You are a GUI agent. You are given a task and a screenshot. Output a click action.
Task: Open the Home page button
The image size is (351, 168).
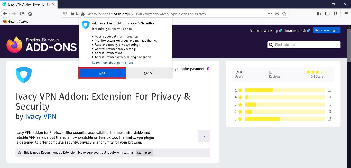[30, 14]
